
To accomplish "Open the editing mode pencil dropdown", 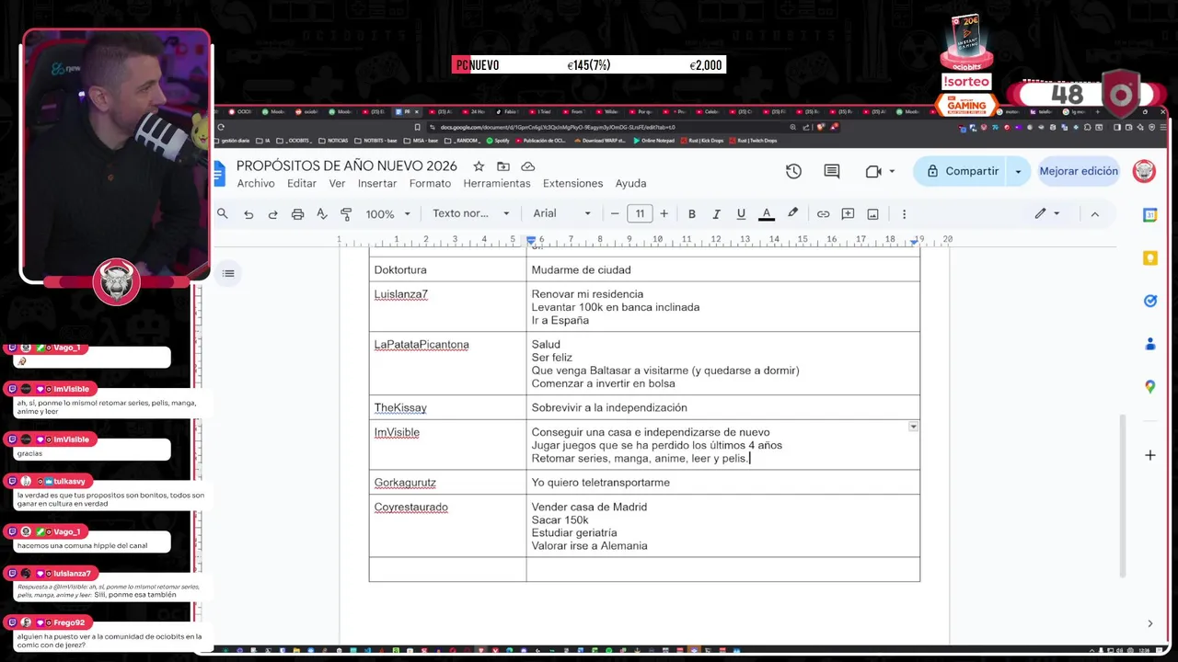I will pyautogui.click(x=1047, y=213).
